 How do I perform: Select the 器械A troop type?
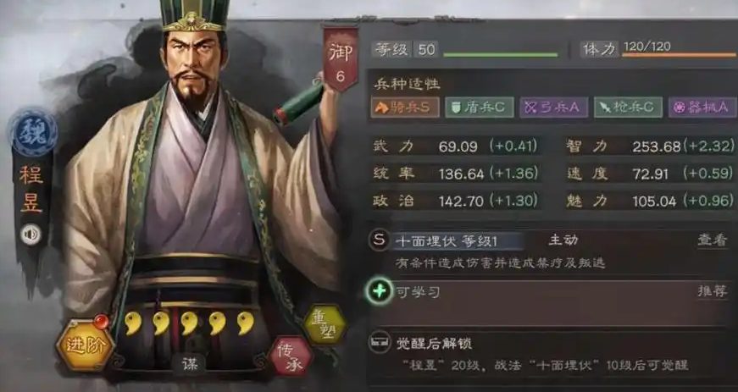pos(702,108)
